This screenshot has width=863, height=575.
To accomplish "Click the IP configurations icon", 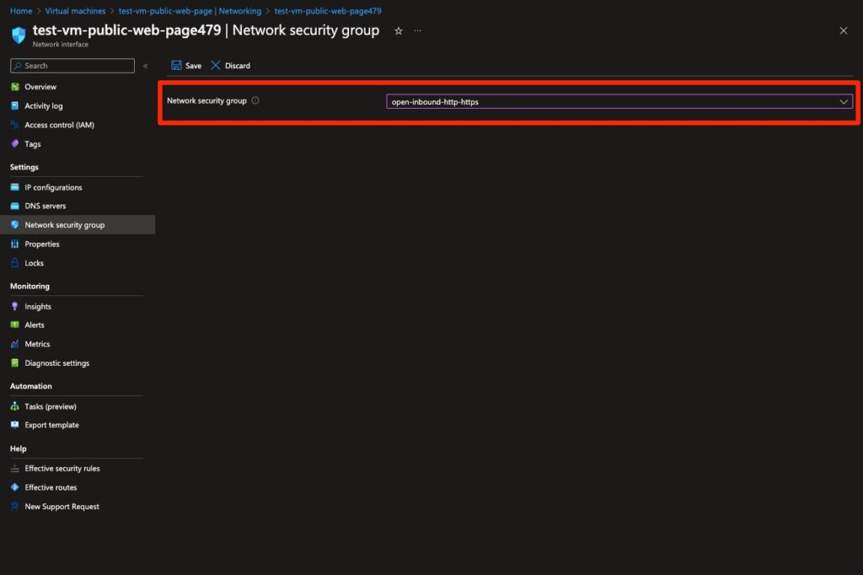I will 15,187.
